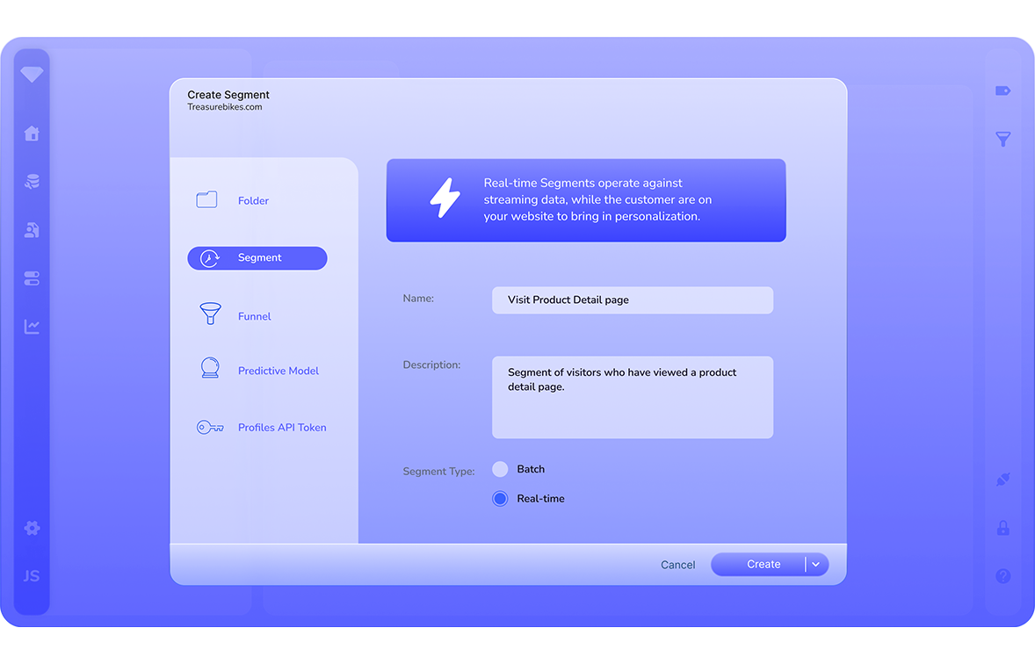Click the tag label icon on right rail

point(1002,90)
